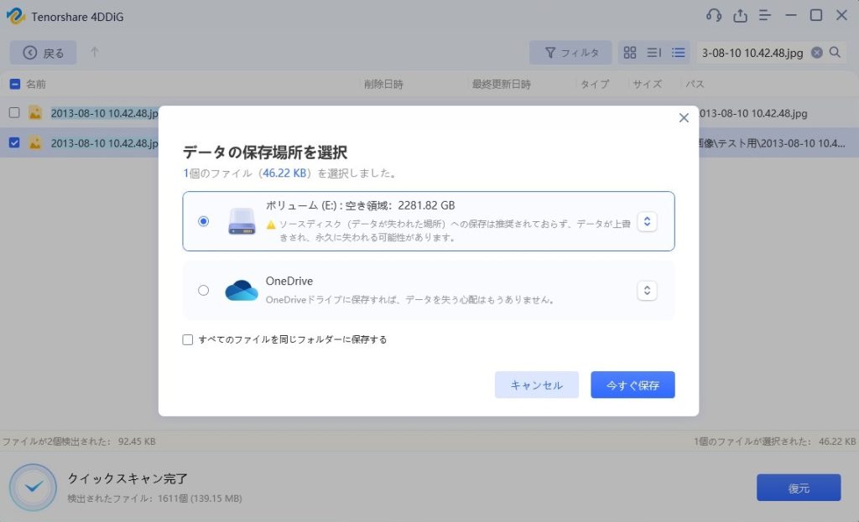Click the キャンセル button
Image resolution: width=859 pixels, height=522 pixels.
[x=537, y=385]
